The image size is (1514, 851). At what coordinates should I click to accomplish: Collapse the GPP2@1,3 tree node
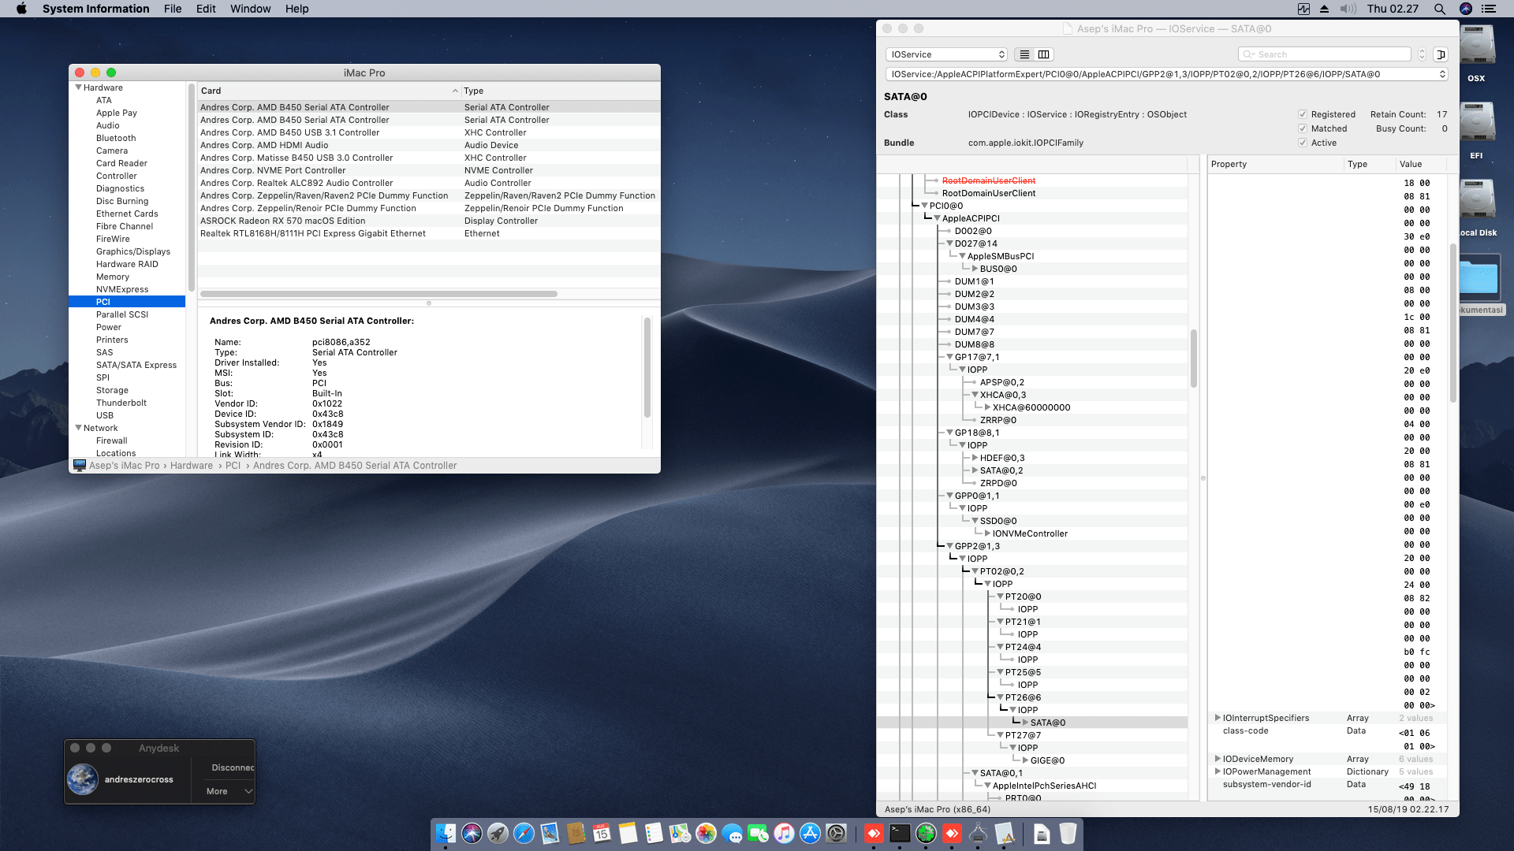949,546
